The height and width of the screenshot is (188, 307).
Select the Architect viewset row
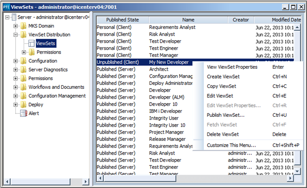144,69
